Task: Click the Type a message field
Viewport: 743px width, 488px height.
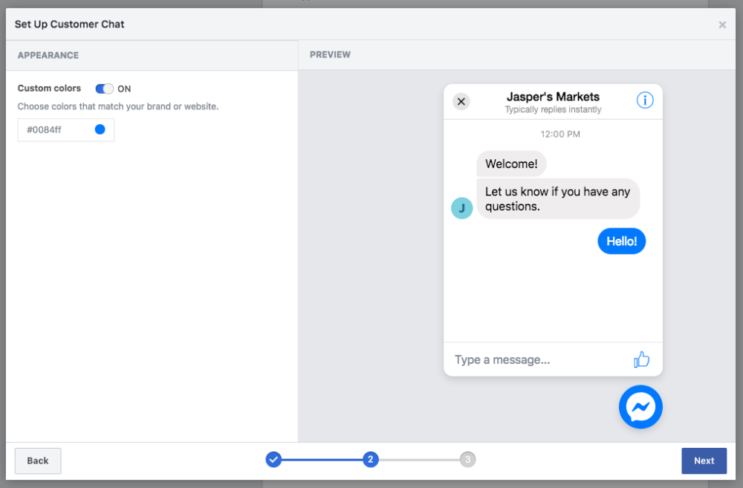Action: pyautogui.click(x=535, y=360)
